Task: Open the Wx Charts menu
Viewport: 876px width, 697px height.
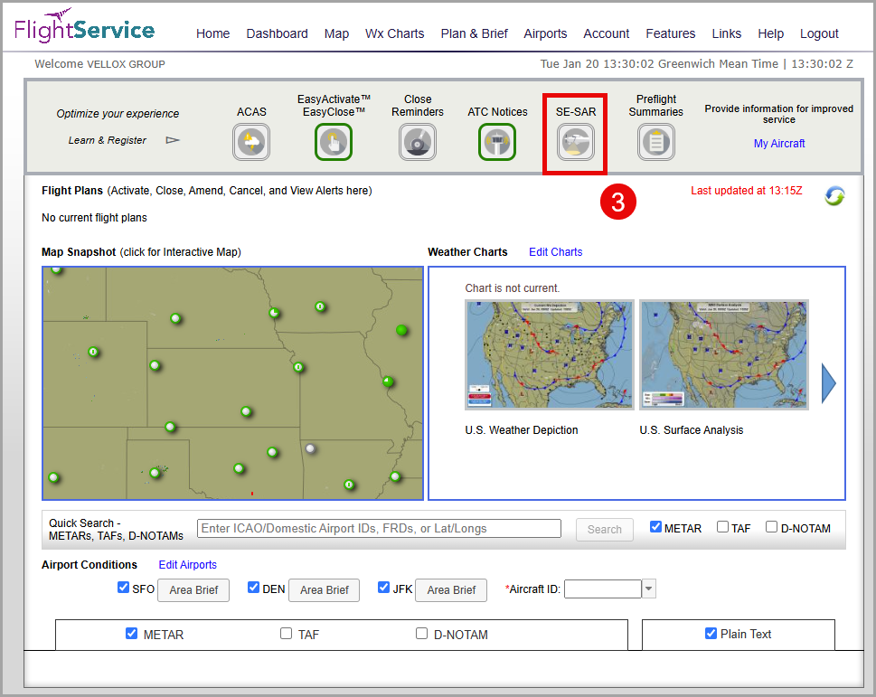Action: click(x=394, y=33)
